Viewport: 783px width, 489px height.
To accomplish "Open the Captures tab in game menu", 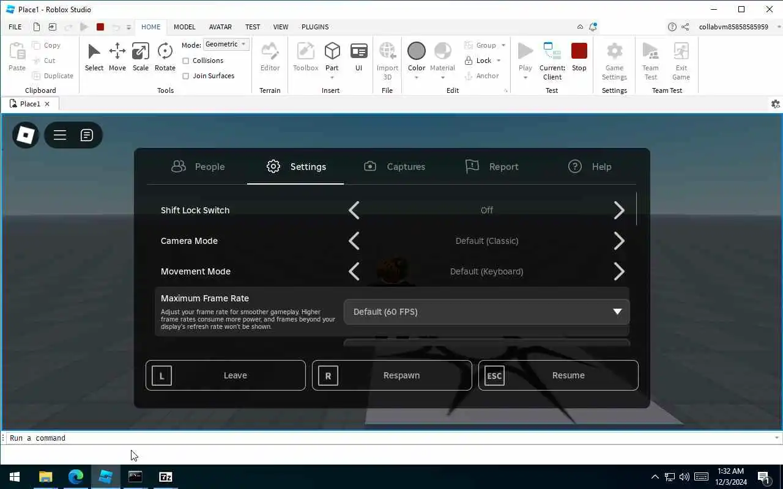I will click(x=394, y=166).
